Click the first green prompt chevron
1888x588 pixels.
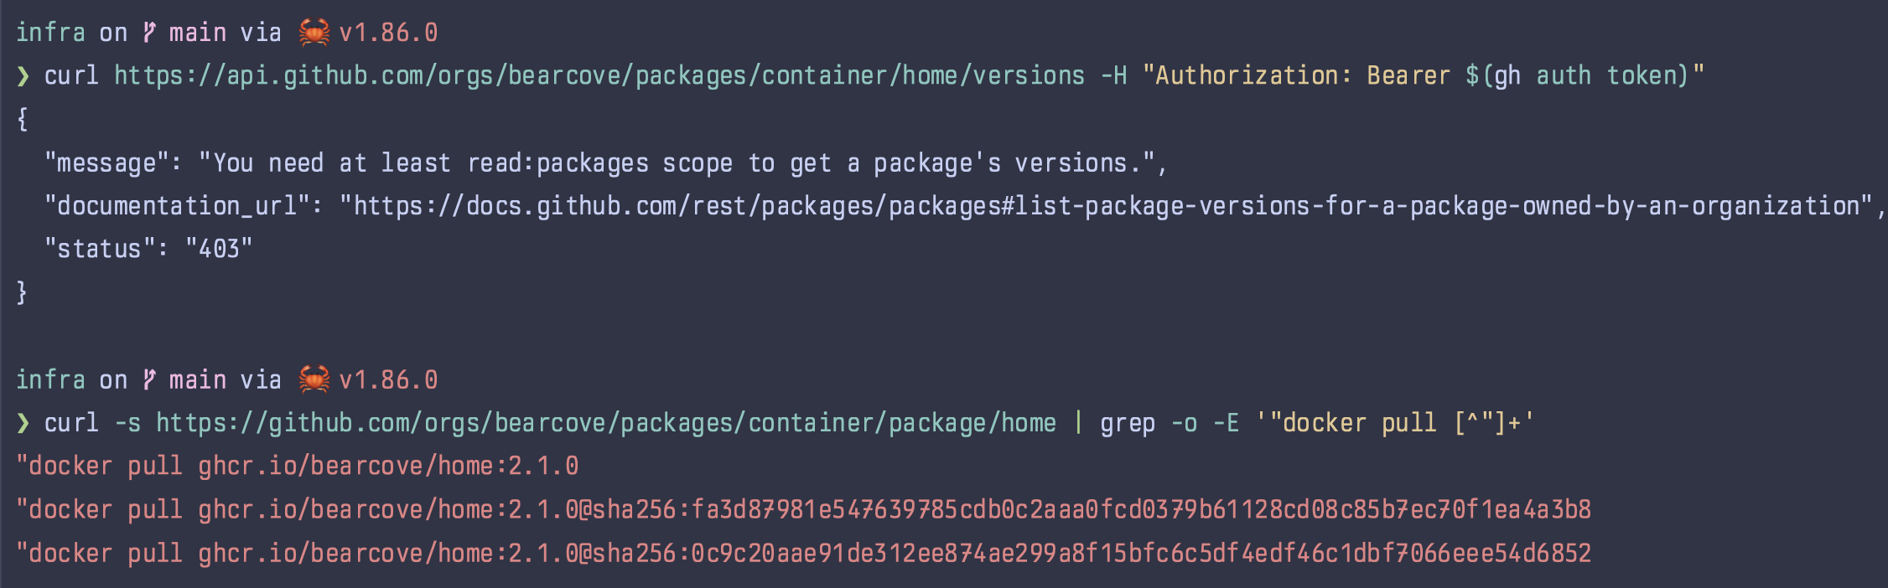23,76
